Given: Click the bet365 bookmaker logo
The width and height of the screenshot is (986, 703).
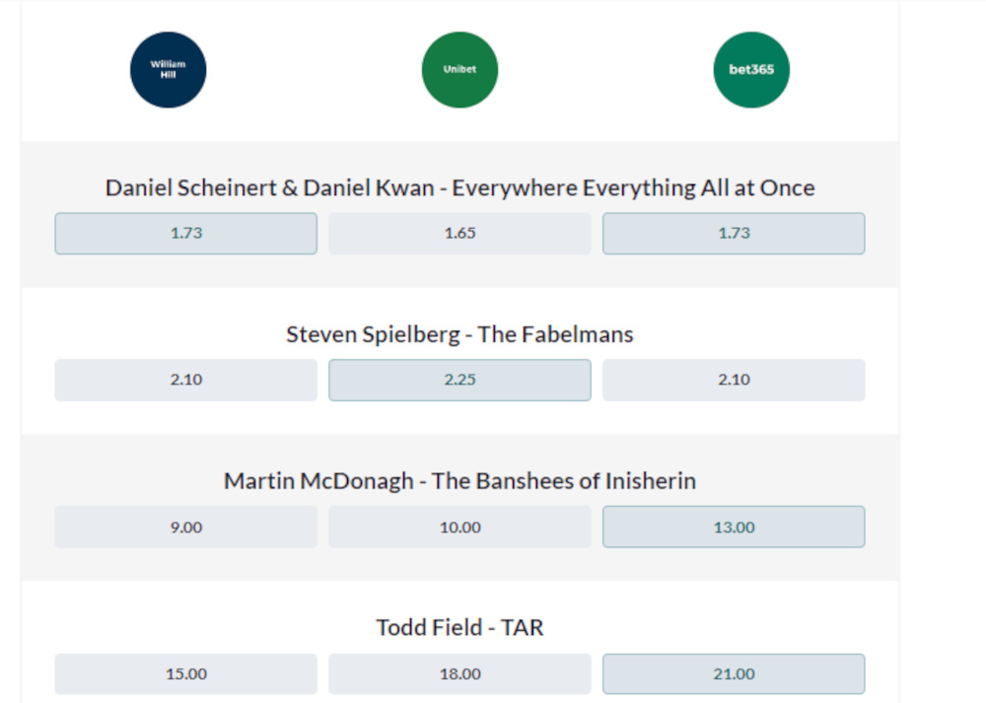Looking at the screenshot, I should [751, 70].
